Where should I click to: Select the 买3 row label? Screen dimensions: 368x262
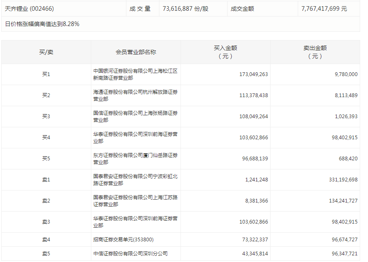pyautogui.click(x=46, y=117)
